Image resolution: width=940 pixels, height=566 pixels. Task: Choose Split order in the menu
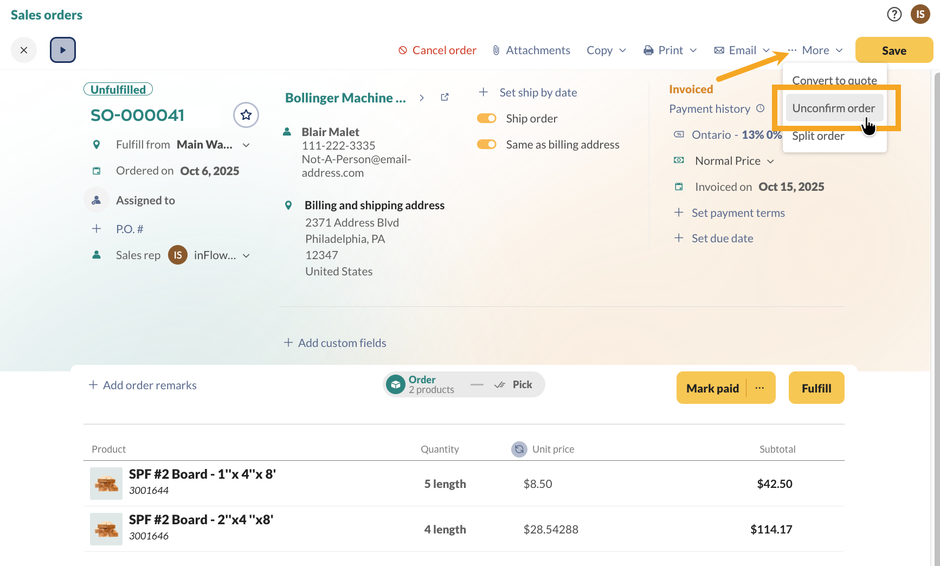[818, 136]
